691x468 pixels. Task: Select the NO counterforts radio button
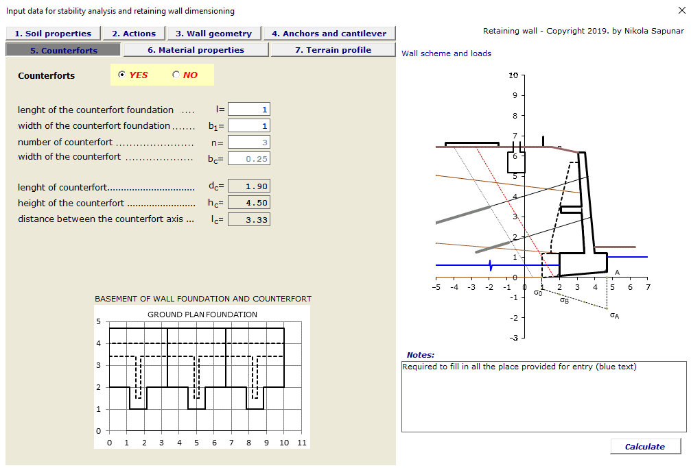[x=176, y=75]
